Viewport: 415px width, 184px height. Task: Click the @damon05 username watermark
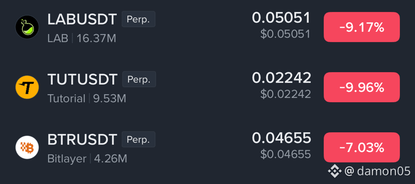[377, 171]
